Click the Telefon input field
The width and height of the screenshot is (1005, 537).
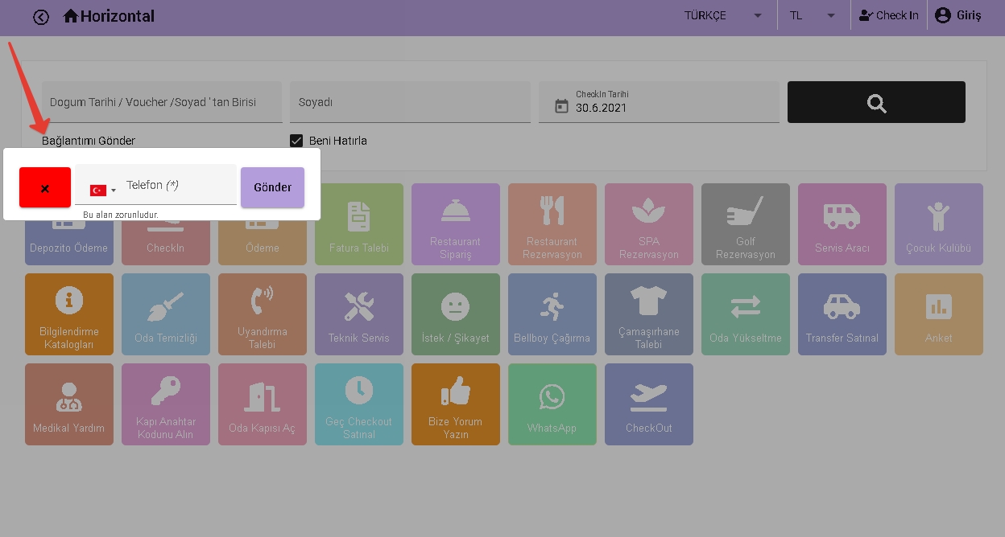(179, 186)
